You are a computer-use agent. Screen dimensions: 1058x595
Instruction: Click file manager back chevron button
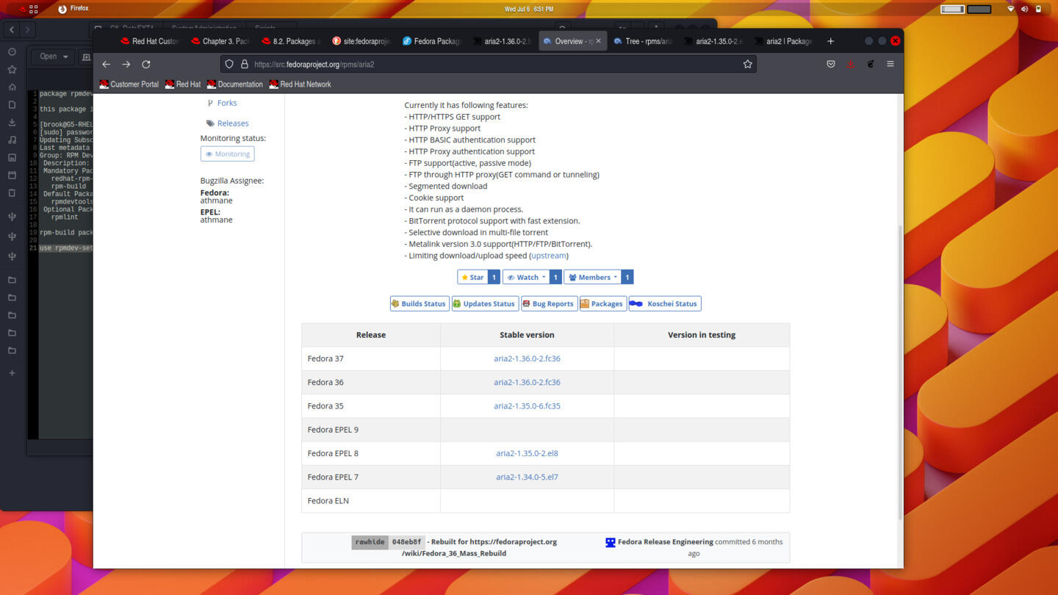[12, 29]
